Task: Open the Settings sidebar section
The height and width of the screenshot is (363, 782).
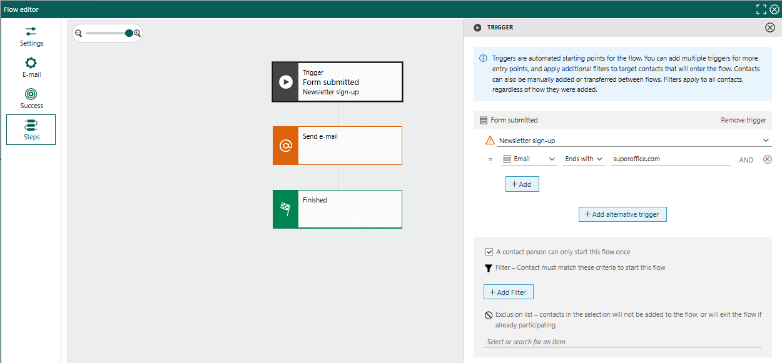Action: tap(31, 36)
